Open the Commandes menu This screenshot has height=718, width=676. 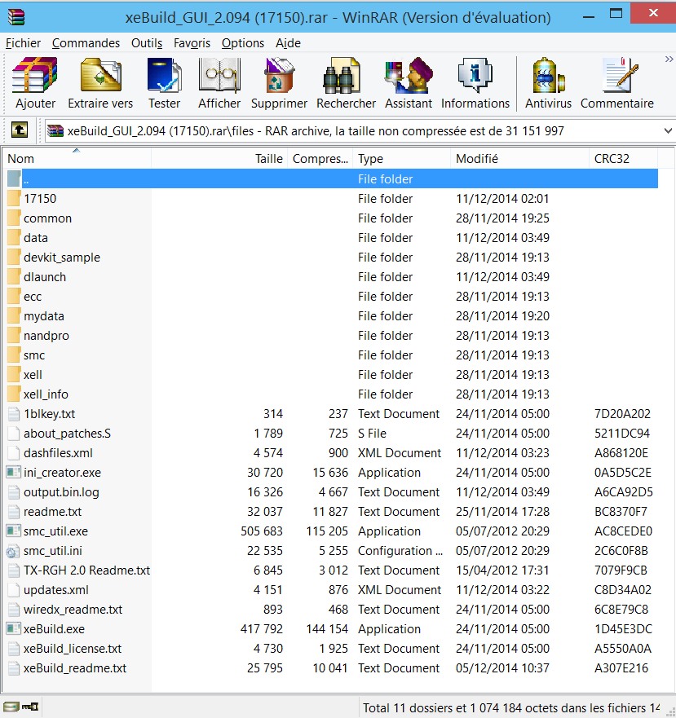[86, 43]
